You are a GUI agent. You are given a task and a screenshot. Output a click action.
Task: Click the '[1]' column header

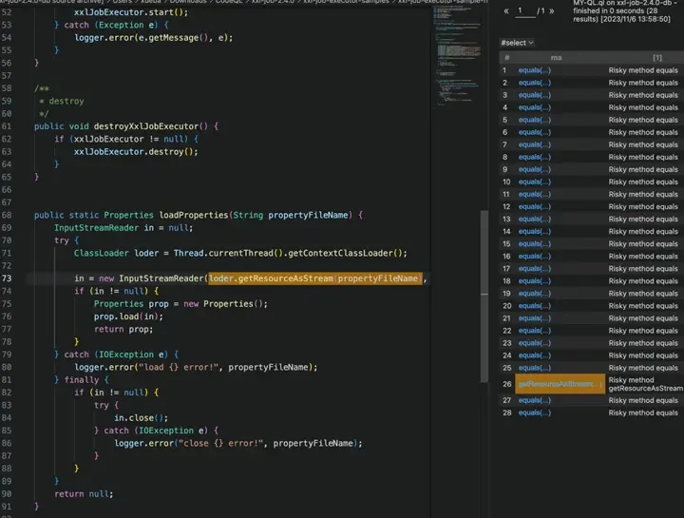[657, 58]
